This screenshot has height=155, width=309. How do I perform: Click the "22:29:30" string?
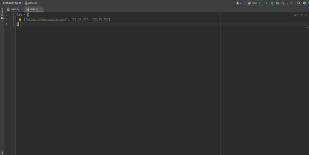click(x=80, y=19)
